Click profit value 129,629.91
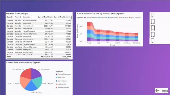 [48, 52]
